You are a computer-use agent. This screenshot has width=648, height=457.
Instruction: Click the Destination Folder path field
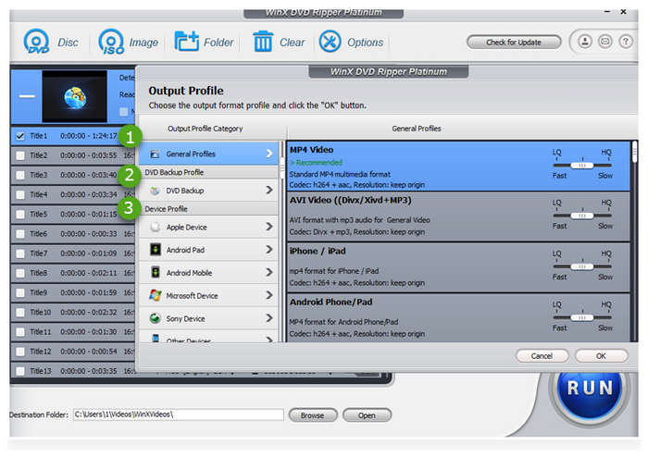pos(179,414)
